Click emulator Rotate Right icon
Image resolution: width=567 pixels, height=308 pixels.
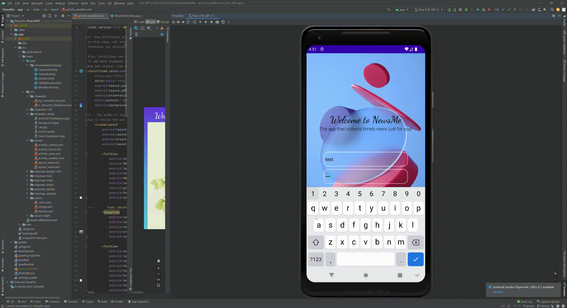point(194,22)
